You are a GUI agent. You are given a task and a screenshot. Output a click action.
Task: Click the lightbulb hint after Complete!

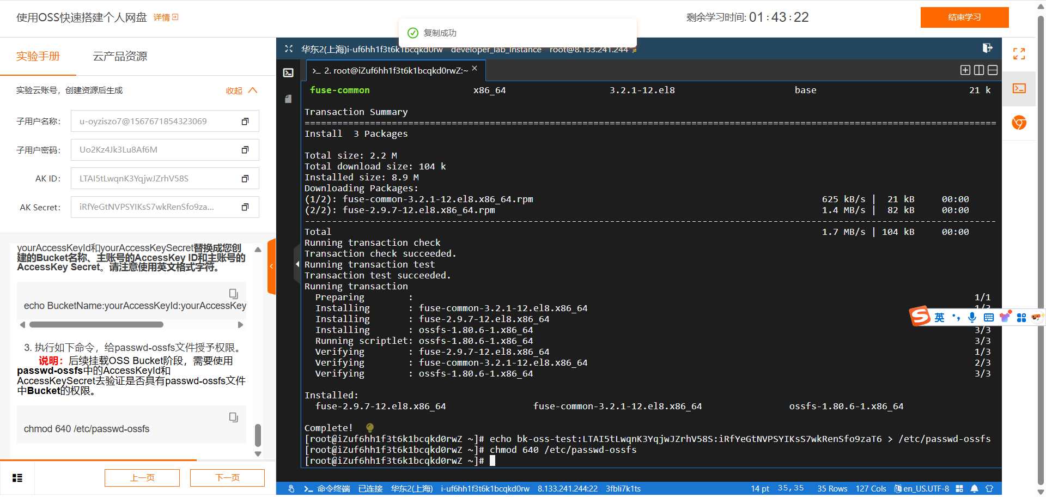pyautogui.click(x=370, y=428)
